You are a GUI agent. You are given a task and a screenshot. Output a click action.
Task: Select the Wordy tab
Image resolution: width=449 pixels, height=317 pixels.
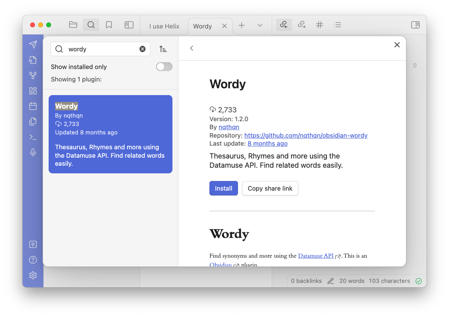[203, 26]
